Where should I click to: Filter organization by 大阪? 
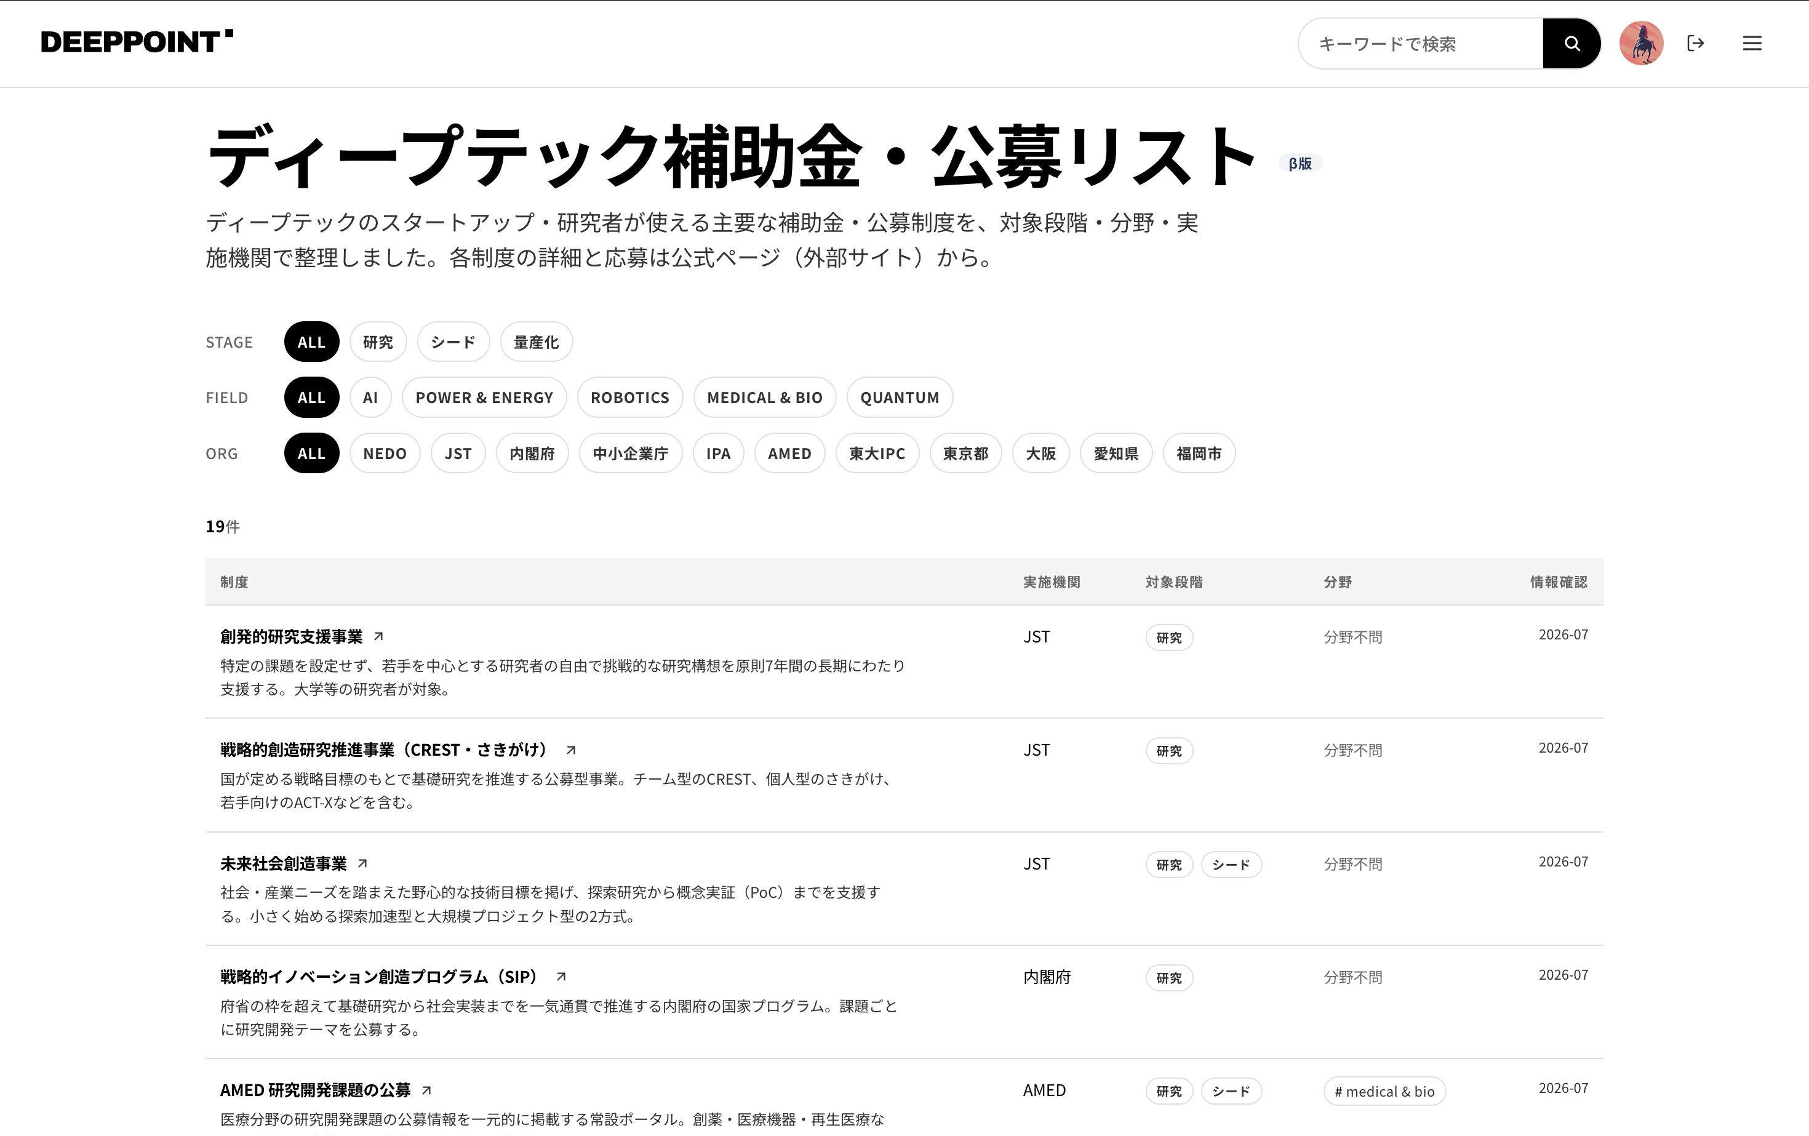(1041, 453)
